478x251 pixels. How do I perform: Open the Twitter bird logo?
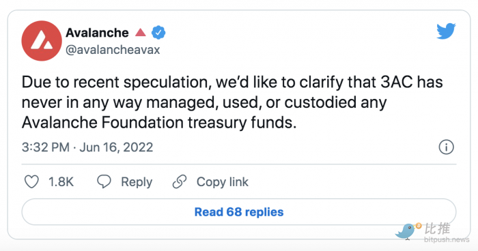[446, 31]
